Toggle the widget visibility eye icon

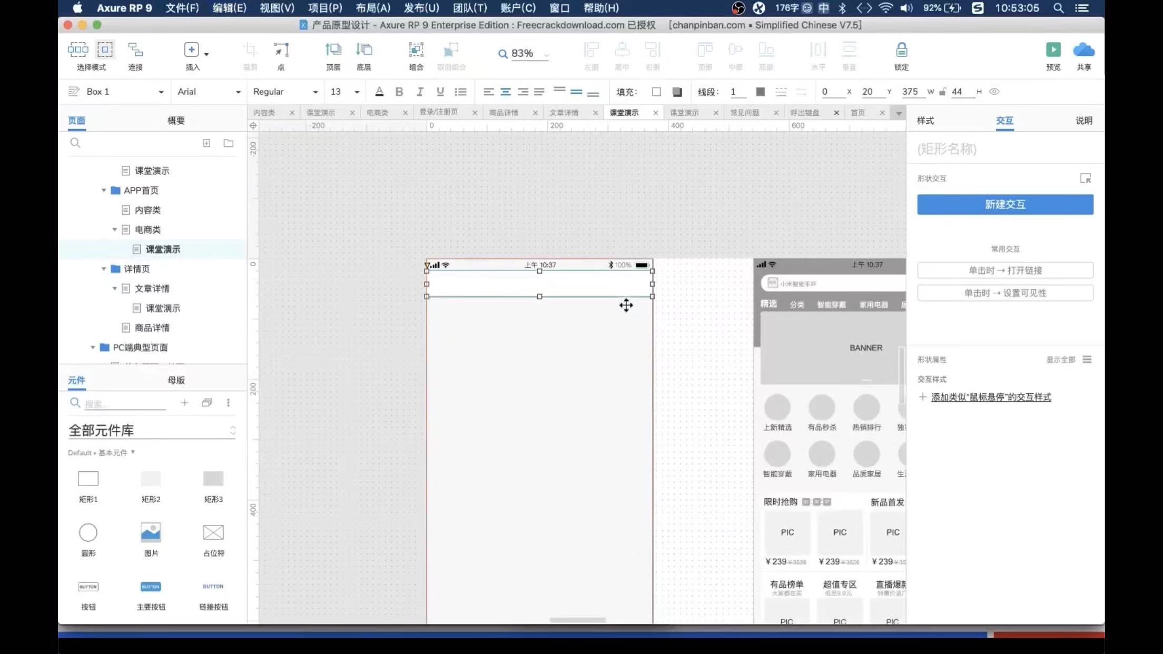click(x=994, y=92)
